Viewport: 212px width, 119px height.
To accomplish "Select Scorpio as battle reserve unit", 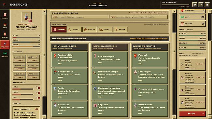I will pos(74,29).
